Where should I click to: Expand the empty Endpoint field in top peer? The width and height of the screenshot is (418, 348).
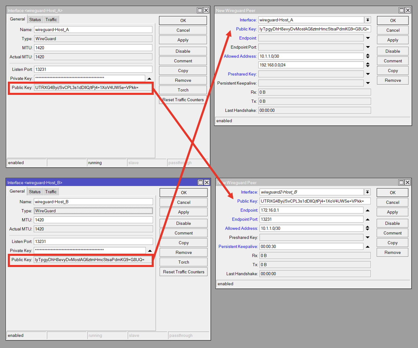point(368,38)
